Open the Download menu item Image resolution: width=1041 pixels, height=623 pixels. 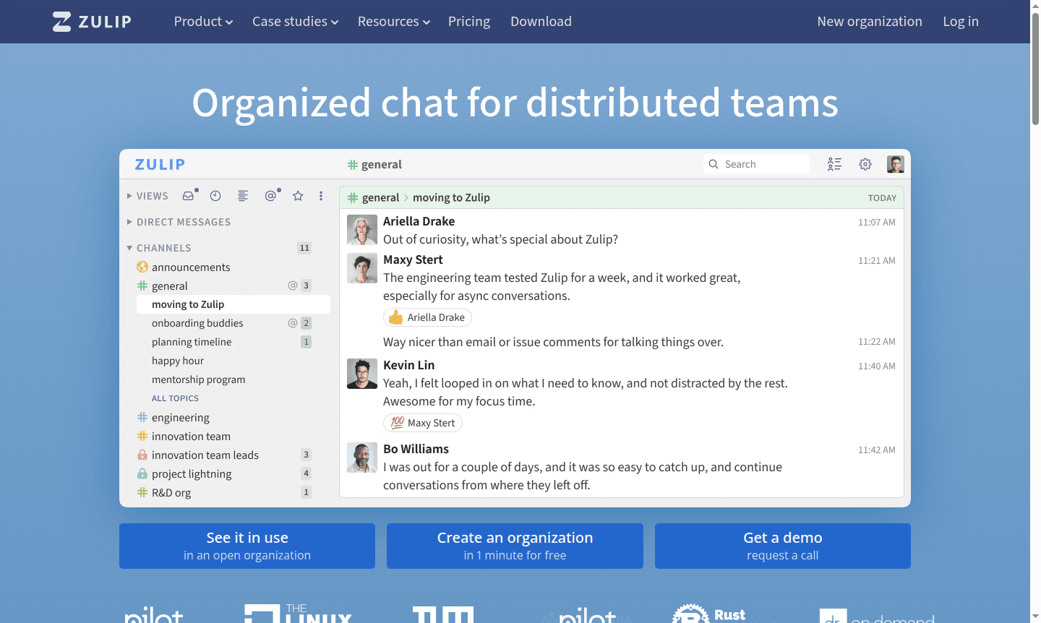click(x=541, y=21)
